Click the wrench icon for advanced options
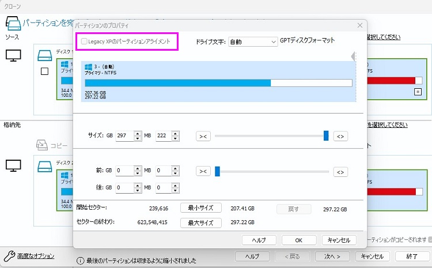The image size is (432, 268). [x=9, y=255]
